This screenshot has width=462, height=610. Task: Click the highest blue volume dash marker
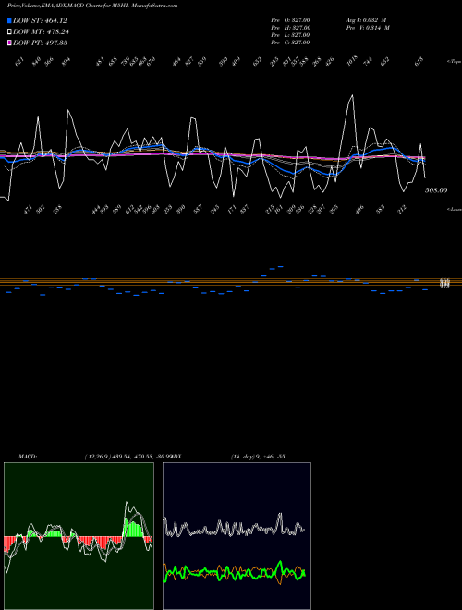(280, 267)
